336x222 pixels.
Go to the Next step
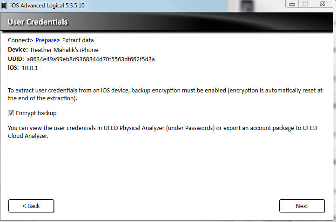click(302, 206)
